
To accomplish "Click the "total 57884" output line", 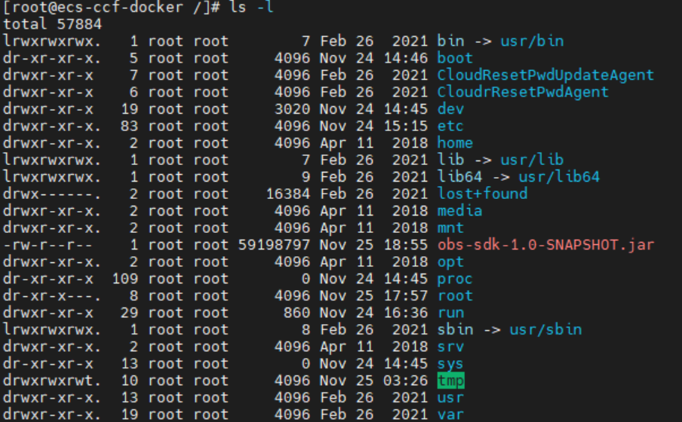I will [x=51, y=24].
